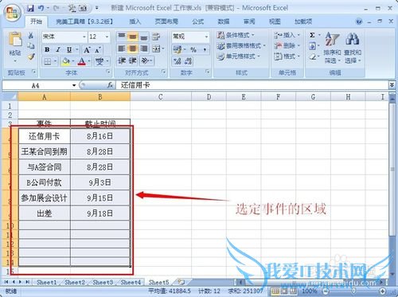Merge and center cells

[x=157, y=49]
